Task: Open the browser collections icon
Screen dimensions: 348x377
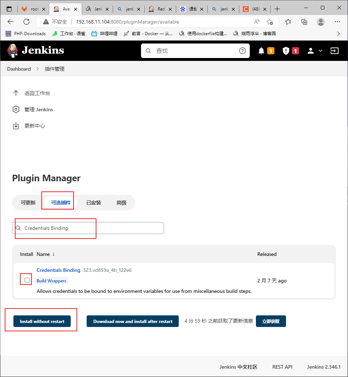Action: point(304,22)
